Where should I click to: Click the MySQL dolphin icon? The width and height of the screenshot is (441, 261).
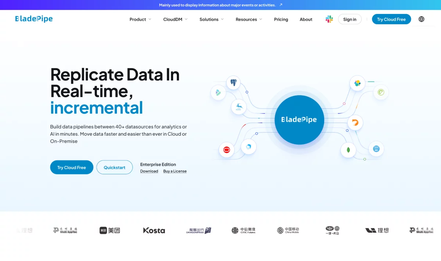tap(248, 147)
